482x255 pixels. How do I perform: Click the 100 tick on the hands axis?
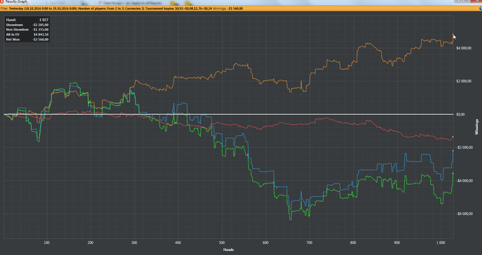click(x=47, y=243)
